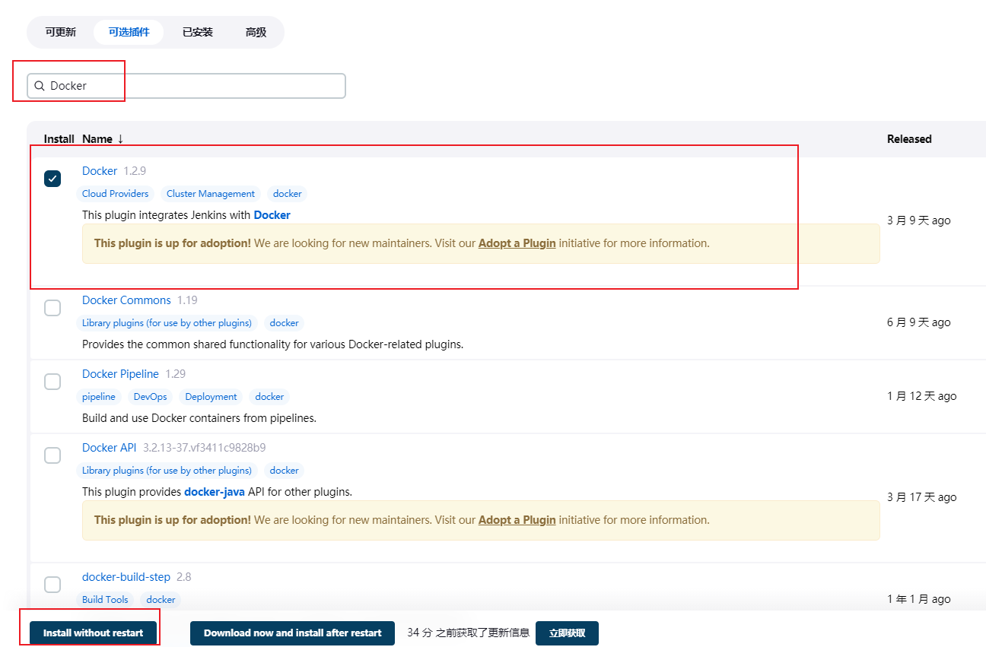Sort plugins by the Name column header
The height and width of the screenshot is (647, 986).
(103, 139)
